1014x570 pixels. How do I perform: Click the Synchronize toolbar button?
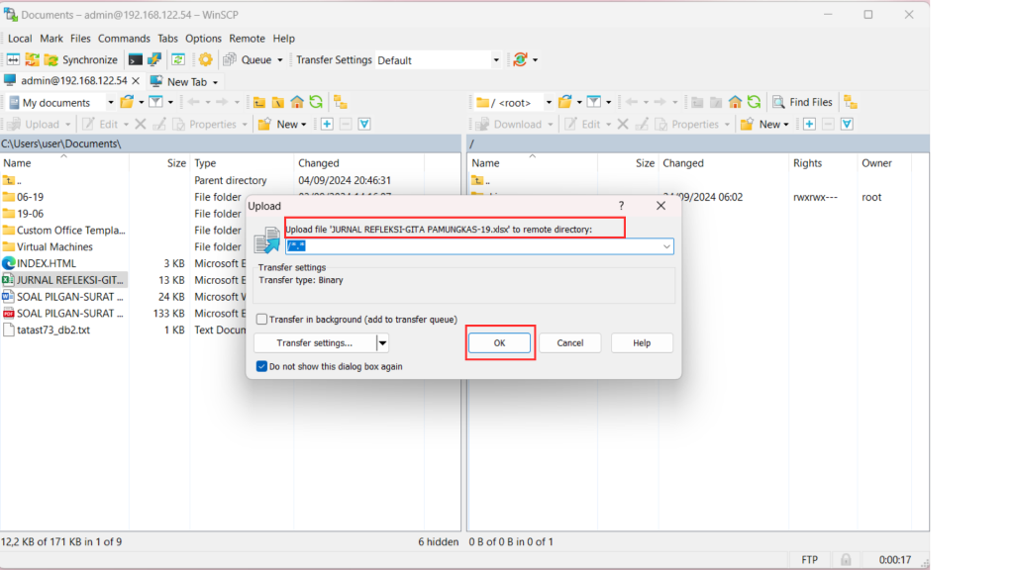(80, 60)
